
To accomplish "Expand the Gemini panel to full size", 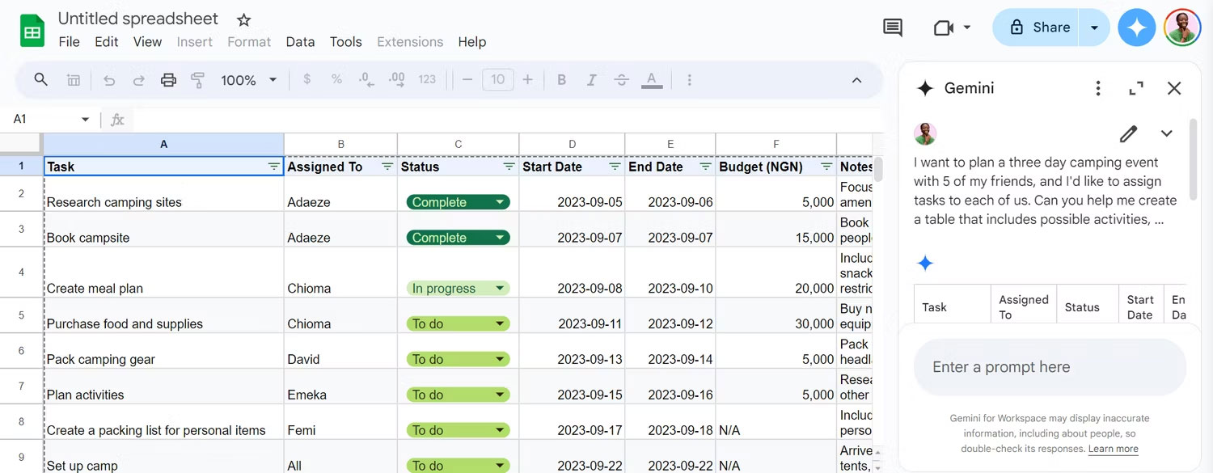I will (x=1136, y=88).
